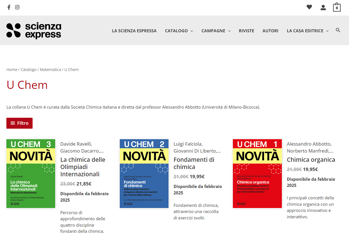Click the search magnifier icon
This screenshot has height=240, width=349.
pyautogui.click(x=338, y=30)
